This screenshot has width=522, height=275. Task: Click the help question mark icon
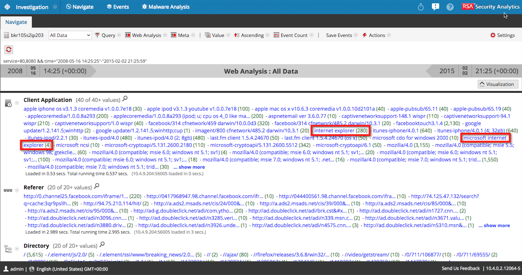coord(450,7)
